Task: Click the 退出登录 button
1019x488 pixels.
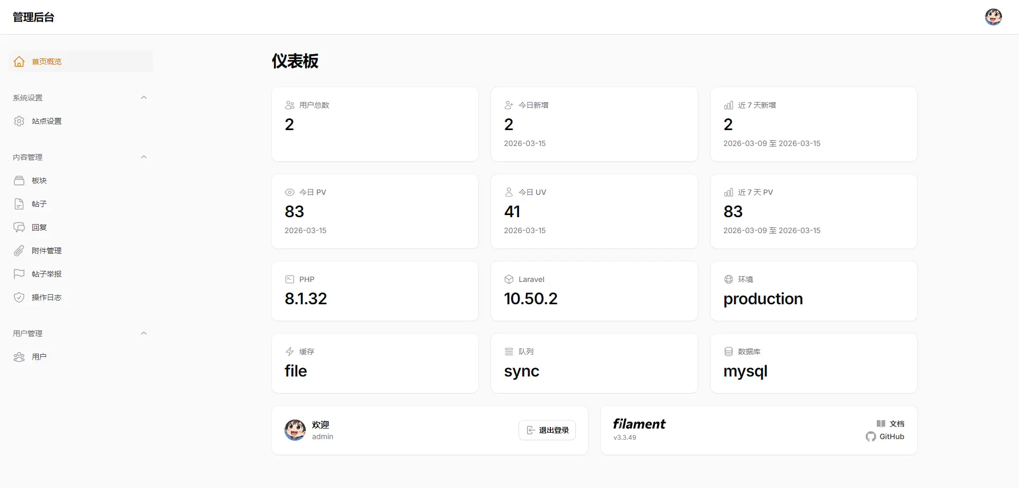Action: tap(547, 430)
